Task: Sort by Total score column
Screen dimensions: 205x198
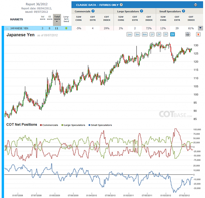Action: coord(57,19)
